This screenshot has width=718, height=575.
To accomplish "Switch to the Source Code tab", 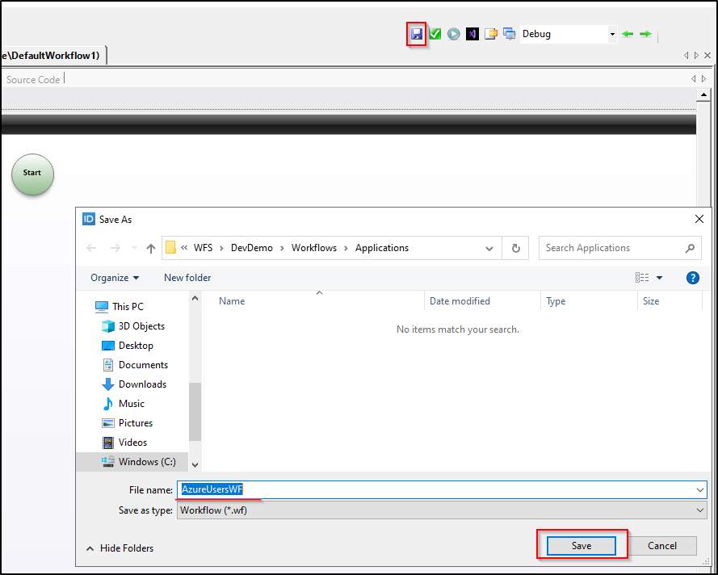I will (x=32, y=79).
